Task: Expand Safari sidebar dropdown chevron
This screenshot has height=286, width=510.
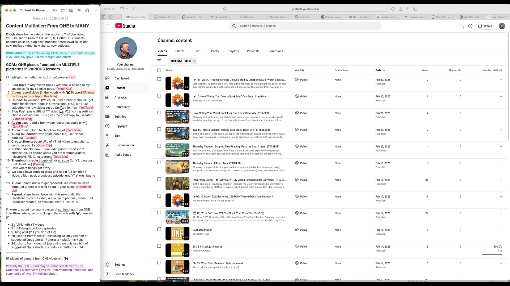Action: [127, 9]
